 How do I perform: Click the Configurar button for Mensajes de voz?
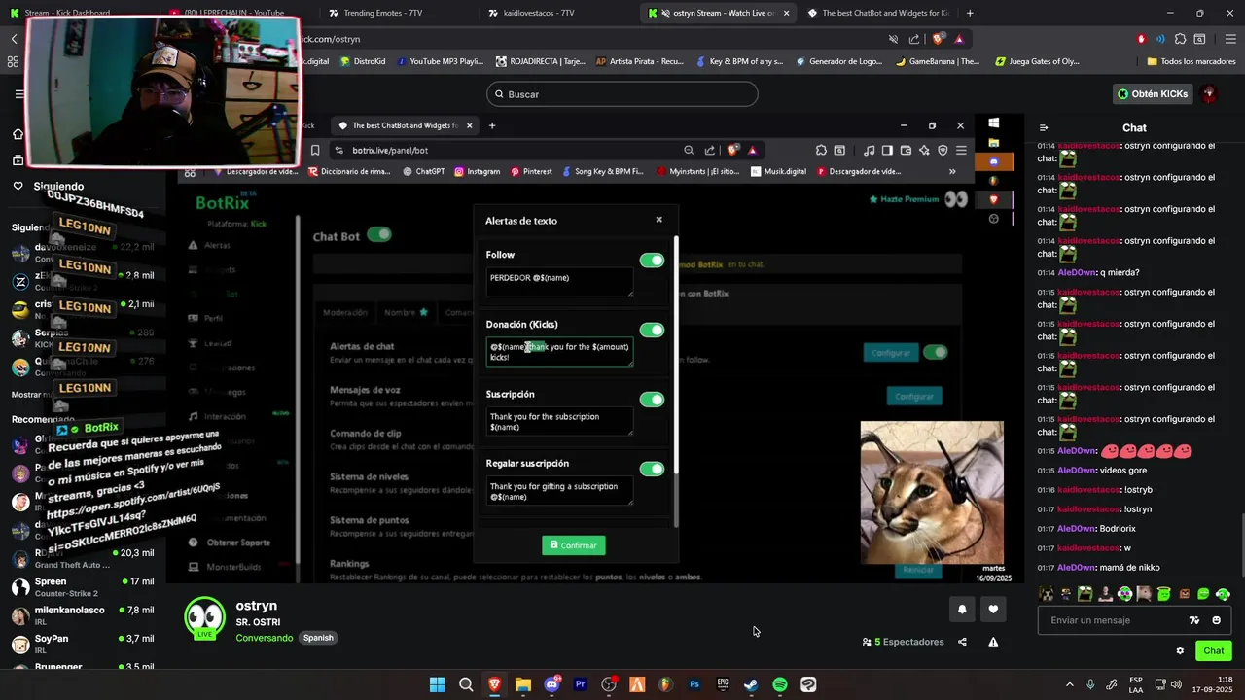pyautogui.click(x=914, y=396)
